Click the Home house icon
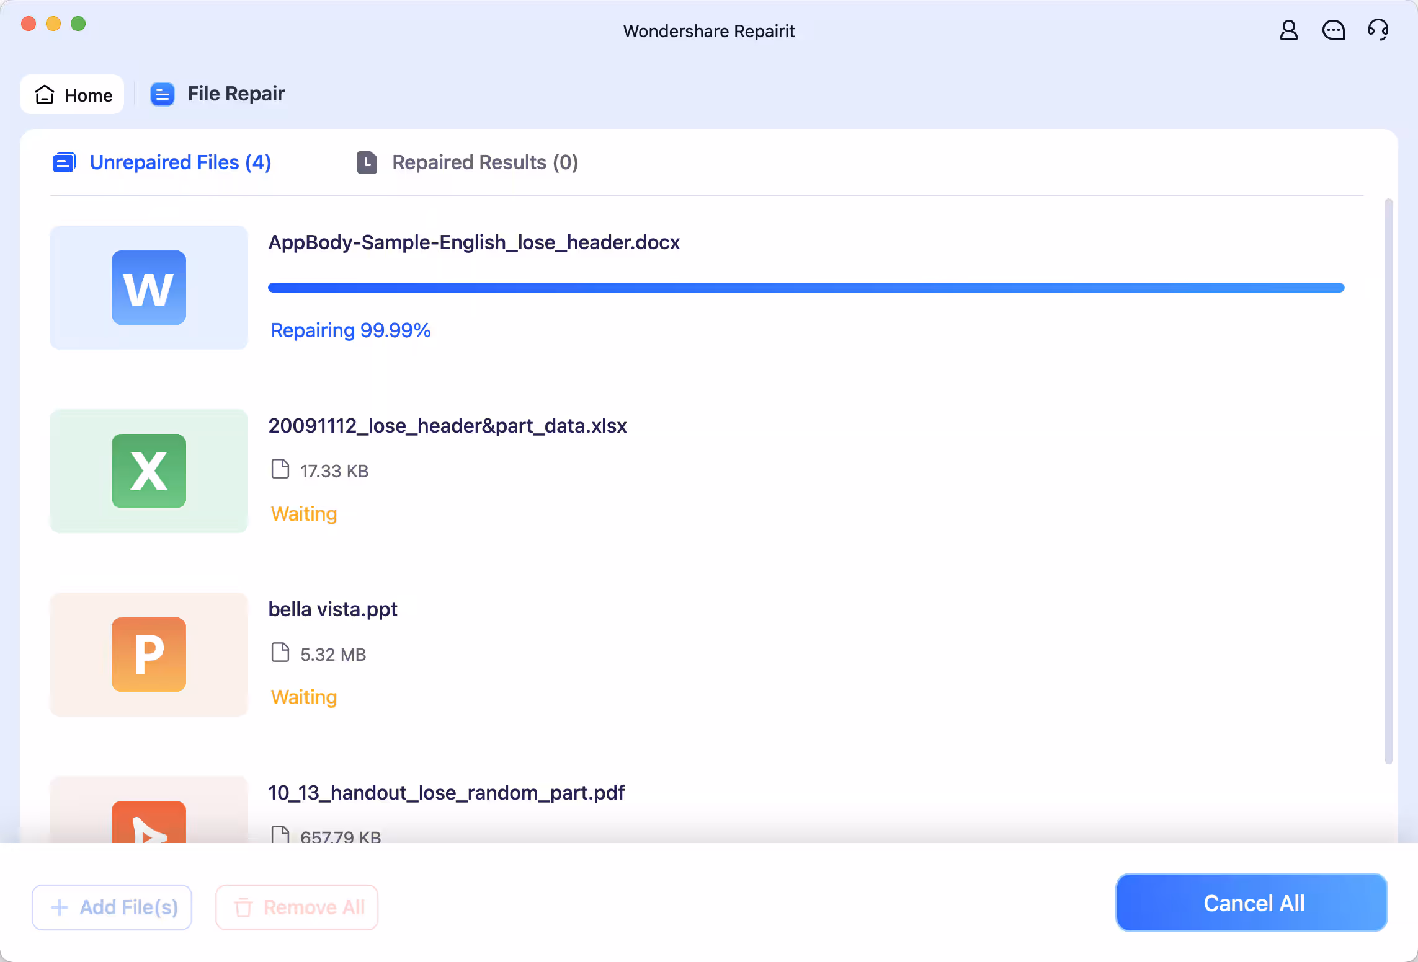1418x962 pixels. pyautogui.click(x=45, y=94)
